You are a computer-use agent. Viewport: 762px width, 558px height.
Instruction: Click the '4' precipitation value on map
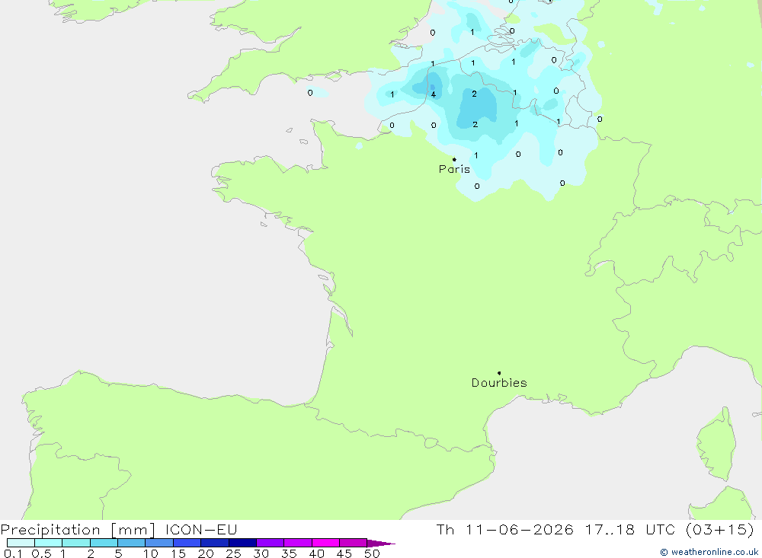click(434, 94)
